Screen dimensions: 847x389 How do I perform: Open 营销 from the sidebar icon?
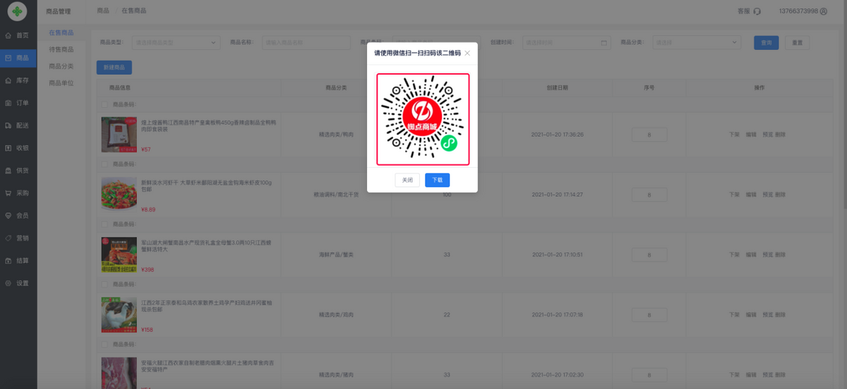[x=8, y=238]
